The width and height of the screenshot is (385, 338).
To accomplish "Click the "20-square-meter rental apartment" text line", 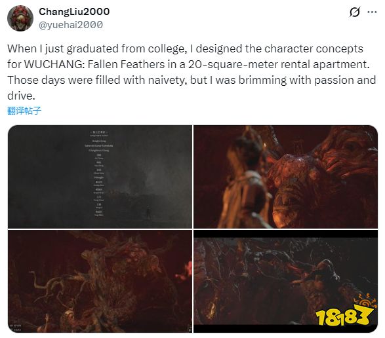I will pyautogui.click(x=279, y=64).
